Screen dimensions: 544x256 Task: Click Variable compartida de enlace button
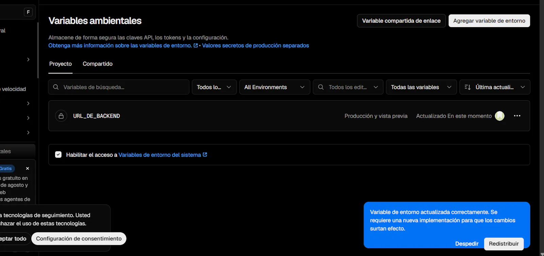click(x=401, y=21)
